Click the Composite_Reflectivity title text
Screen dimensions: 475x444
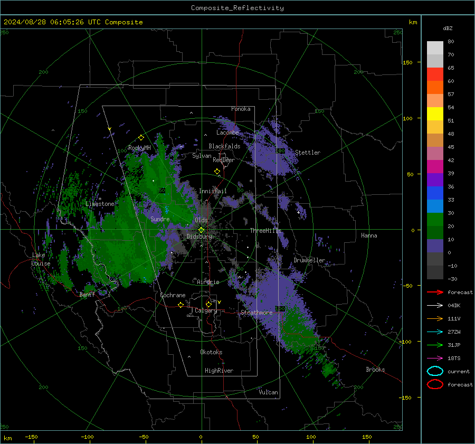point(237,8)
